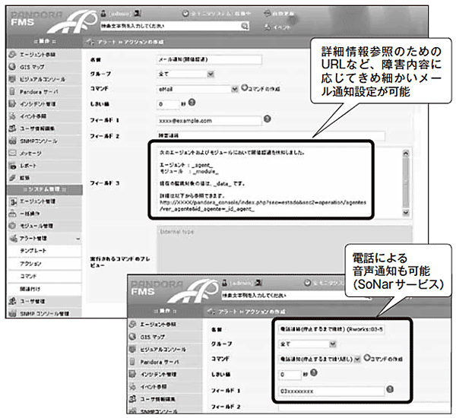
Task: Click help icon beside しきい値 in front window
Action: pos(313,372)
